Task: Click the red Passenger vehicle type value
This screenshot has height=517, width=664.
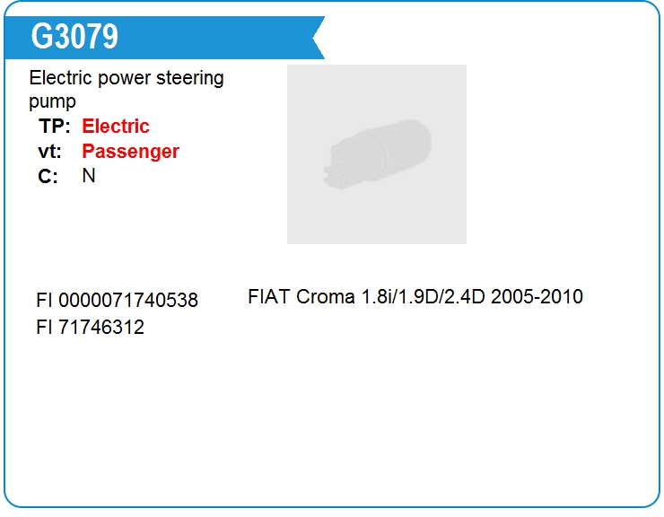Action: [130, 152]
